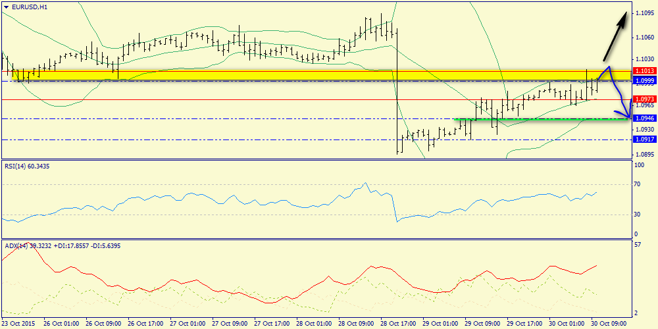658x329 pixels.
Task: Select the blue 1.0999 price label
Action: (x=644, y=80)
